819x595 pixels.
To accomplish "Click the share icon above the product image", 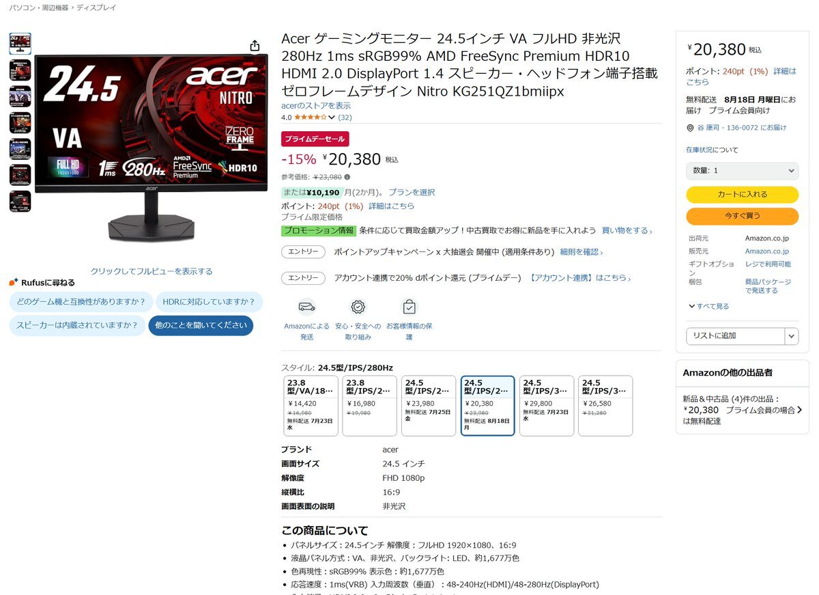I will point(255,46).
